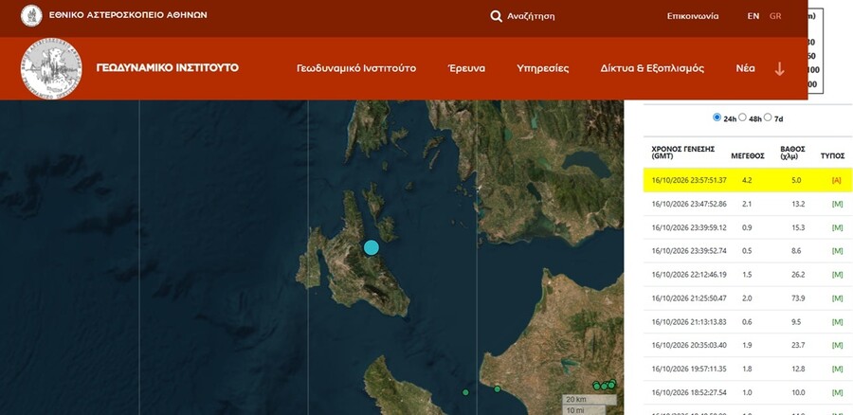
Task: Click the Geodynamic Institute circular seal logo
Action: pyautogui.click(x=52, y=68)
